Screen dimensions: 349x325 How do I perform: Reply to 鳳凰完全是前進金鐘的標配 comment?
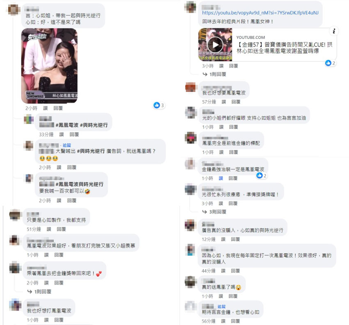pyautogui.click(x=234, y=152)
